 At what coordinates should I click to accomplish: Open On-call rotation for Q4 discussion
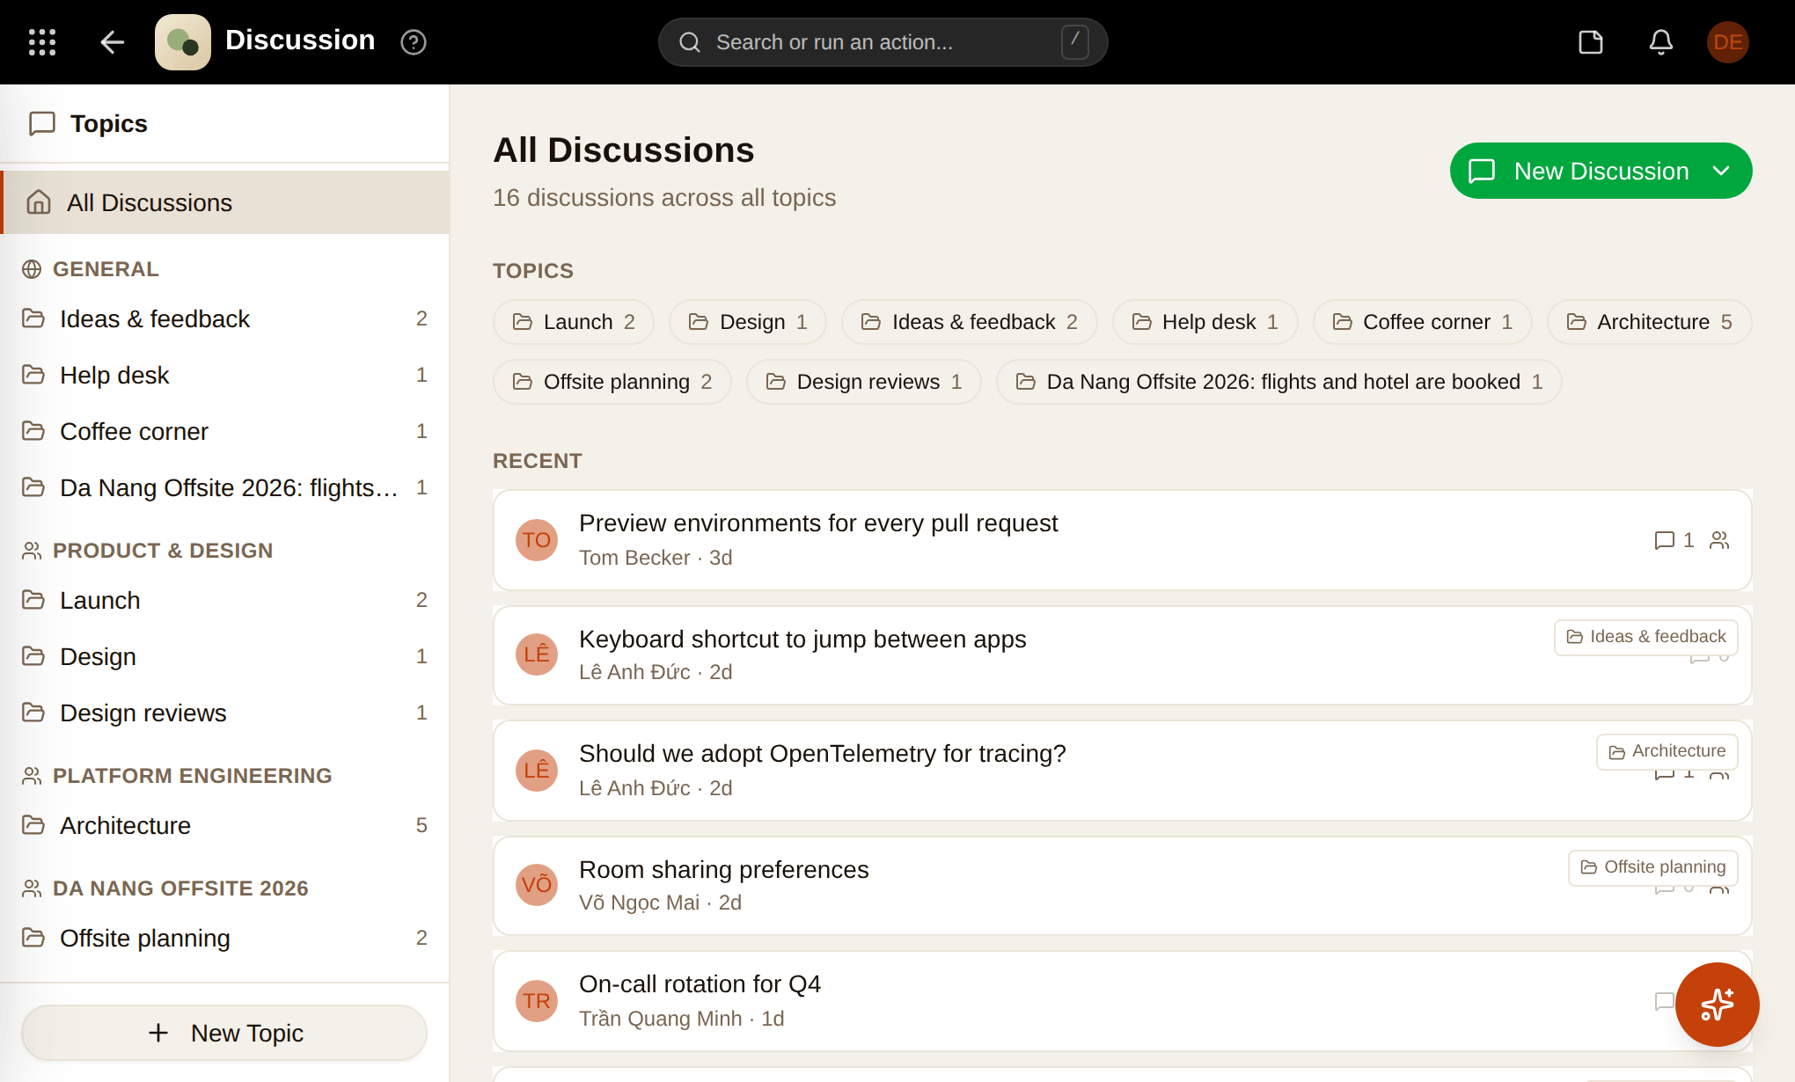point(1123,1001)
